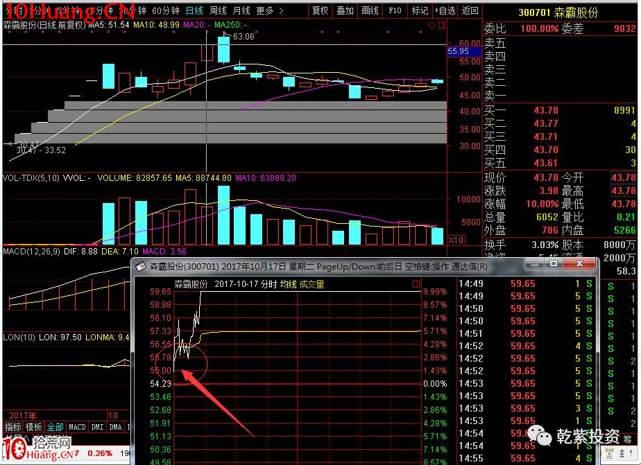Viewport: 641px width, 465px height.
Task: Click the 14:51 trade row in the popup
Action: (525, 333)
